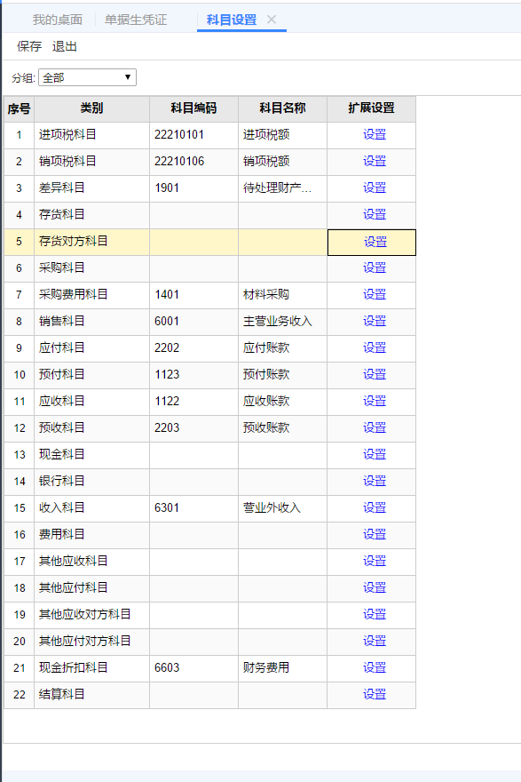
Task: Open 设置 link for 进项税科目 row
Action: point(375,135)
